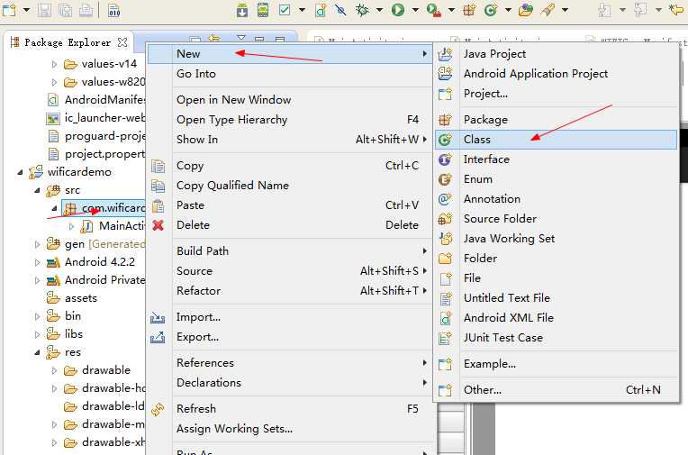The image size is (688, 455).
Task: Pick Enum from the submenu
Action: tap(556, 179)
